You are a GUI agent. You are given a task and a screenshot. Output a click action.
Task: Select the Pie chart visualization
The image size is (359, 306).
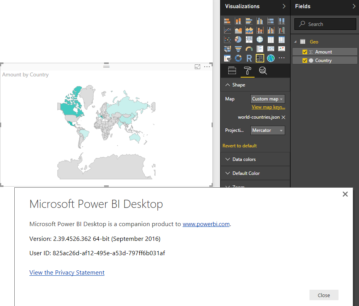[x=238, y=40]
